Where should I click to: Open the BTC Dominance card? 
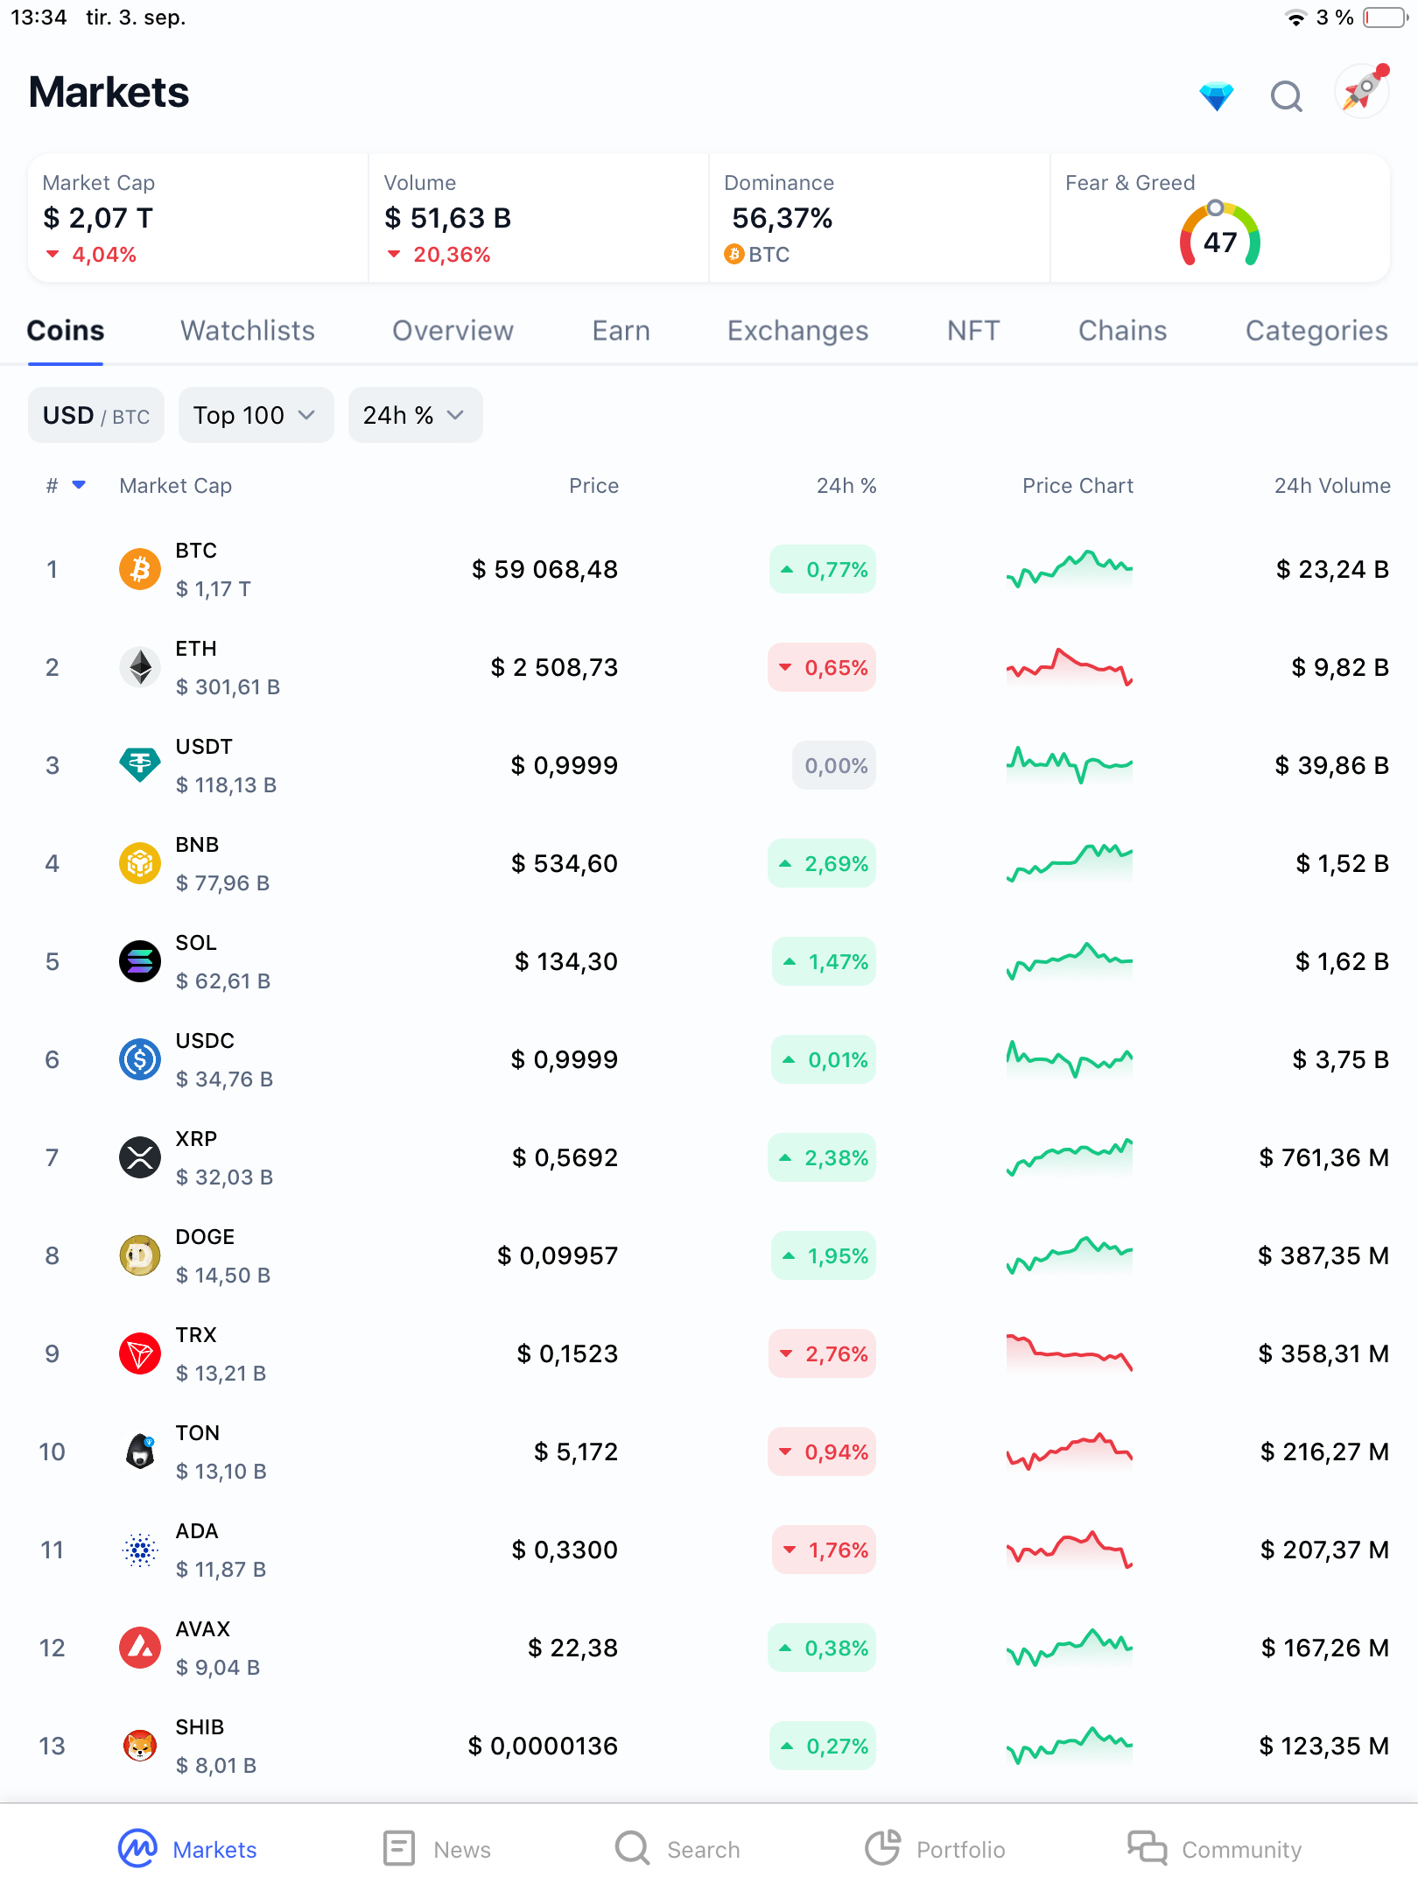tap(880, 219)
